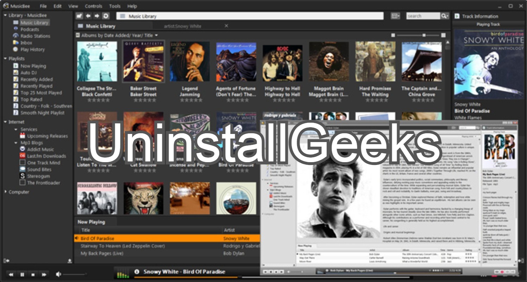Screen dimensions: 527x282
Task: Click the MusicBee bee logo icon
Action: click(6, 6)
